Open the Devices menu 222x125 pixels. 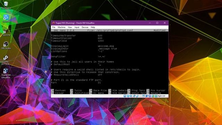85,27
